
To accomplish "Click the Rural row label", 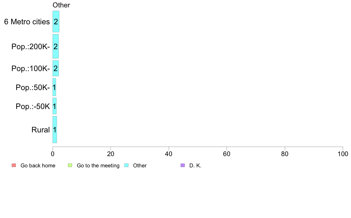I will [40, 130].
